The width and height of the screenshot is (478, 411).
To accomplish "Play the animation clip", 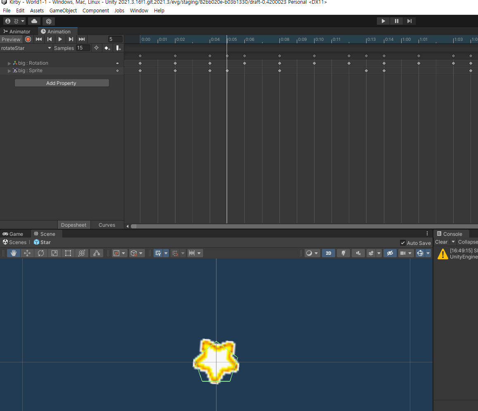I will pos(60,39).
